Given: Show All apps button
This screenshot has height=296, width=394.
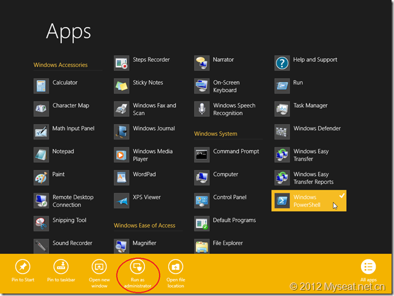Looking at the screenshot, I should coord(368,271).
